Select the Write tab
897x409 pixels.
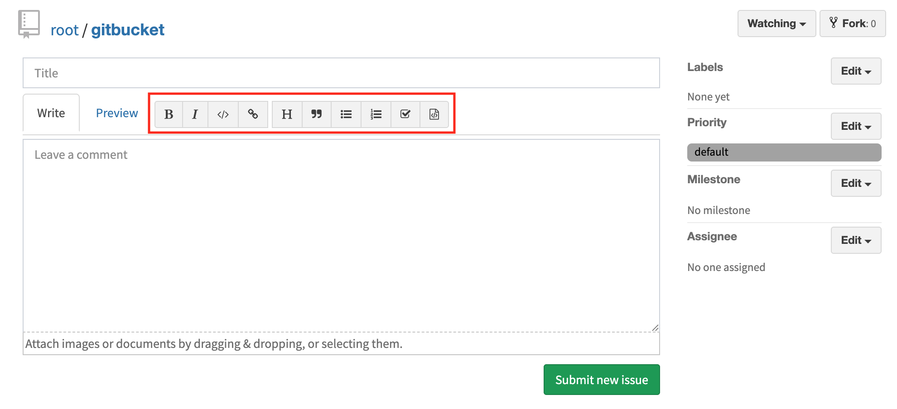pos(51,113)
